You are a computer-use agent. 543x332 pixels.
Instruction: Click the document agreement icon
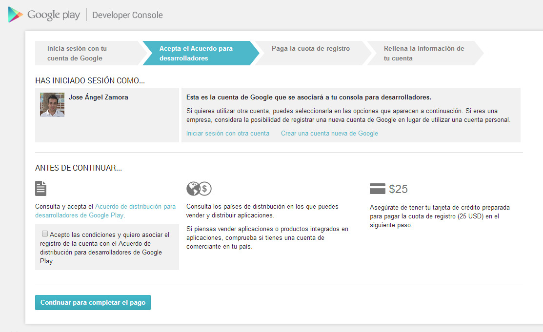(41, 188)
